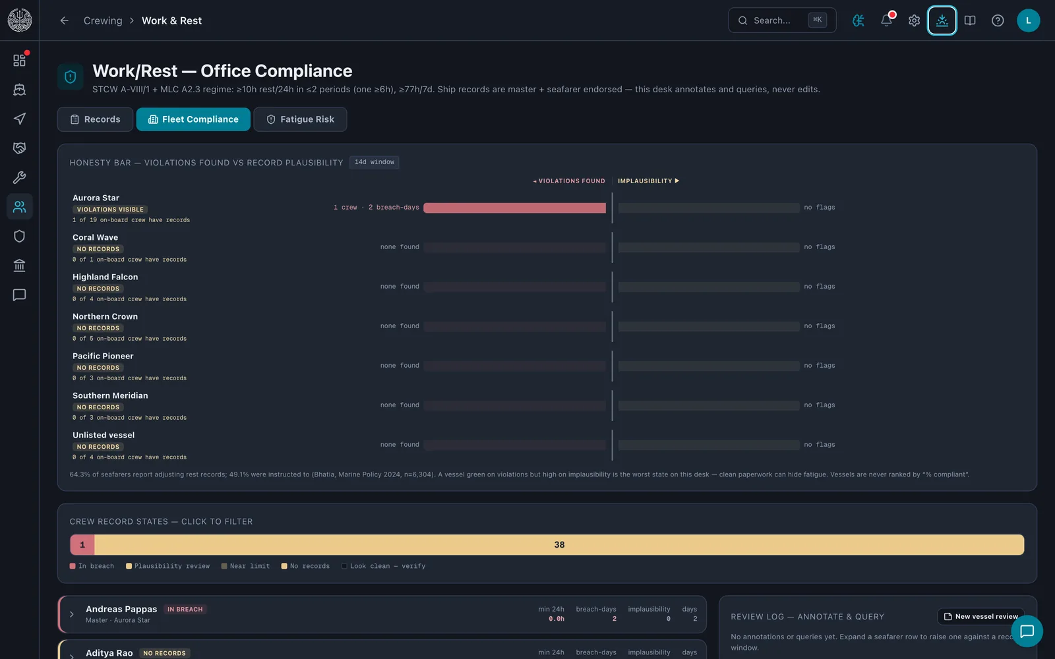Filter by In breach legend
Image resolution: width=1055 pixels, height=659 pixels.
point(92,566)
